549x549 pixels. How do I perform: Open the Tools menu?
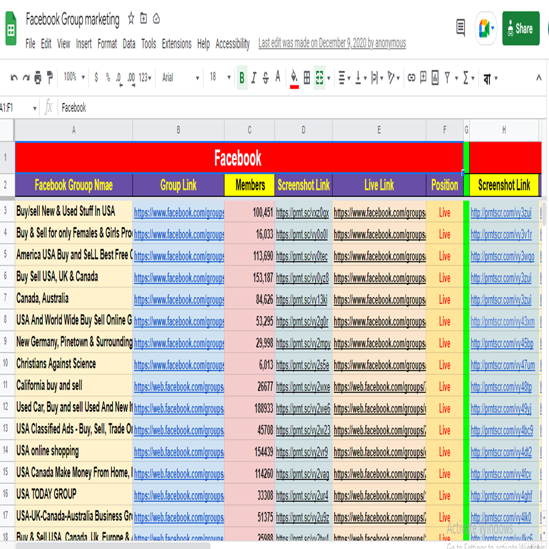pos(149,44)
